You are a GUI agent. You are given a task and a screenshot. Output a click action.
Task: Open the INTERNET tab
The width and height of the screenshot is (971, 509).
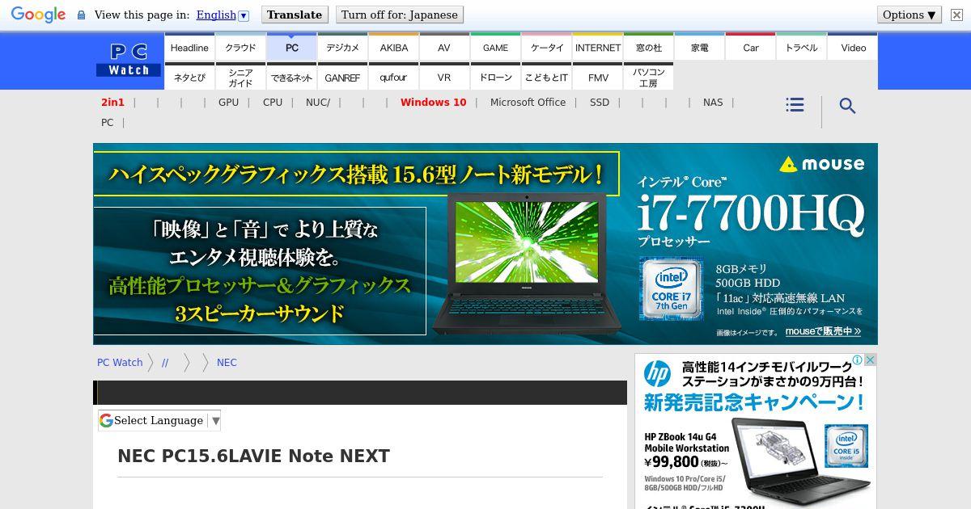[x=597, y=48]
